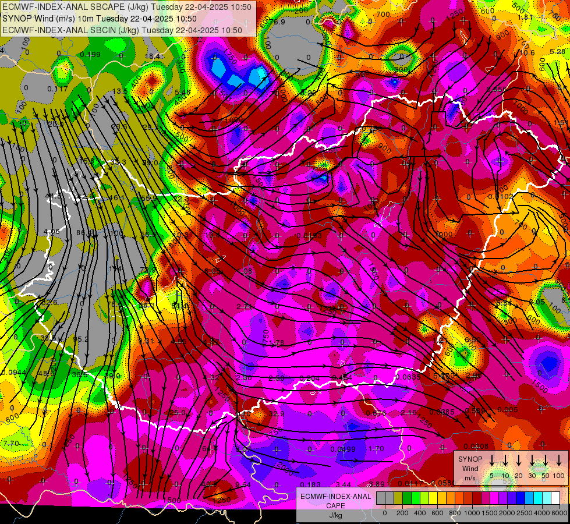This screenshot has width=570, height=524.
Task: Click the station value '0.0153'
Action: click(x=309, y=236)
